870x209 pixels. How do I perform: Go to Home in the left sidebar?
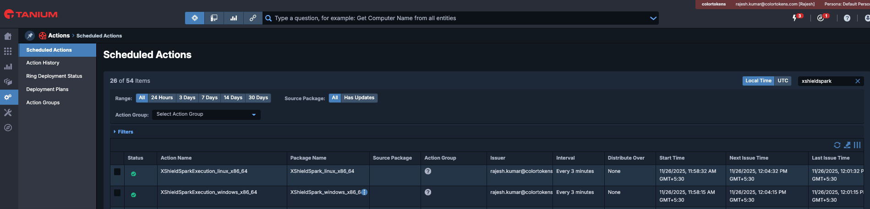point(8,36)
